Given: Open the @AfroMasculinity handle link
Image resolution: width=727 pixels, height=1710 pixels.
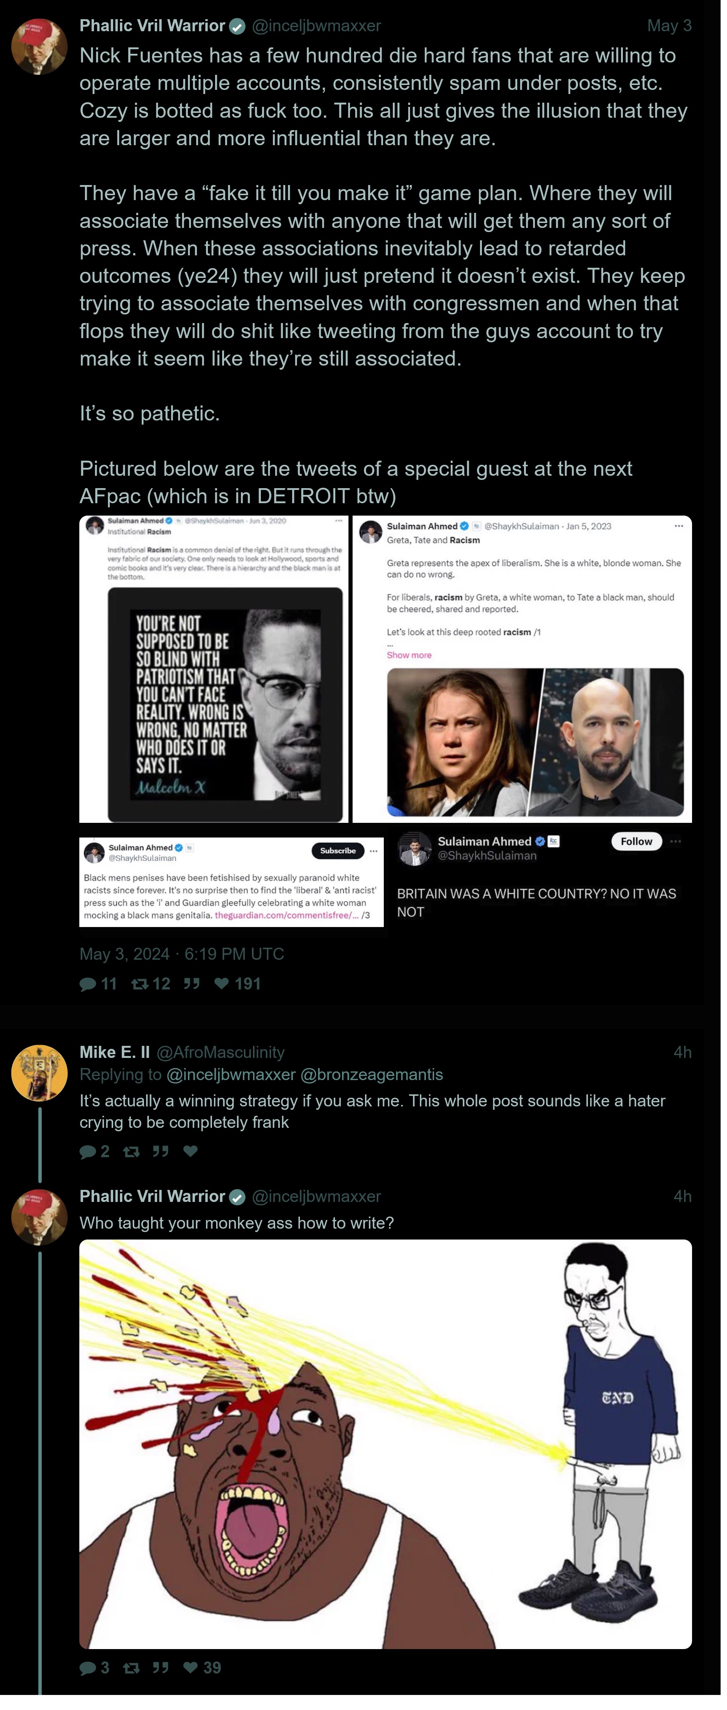Looking at the screenshot, I should pos(221,1052).
